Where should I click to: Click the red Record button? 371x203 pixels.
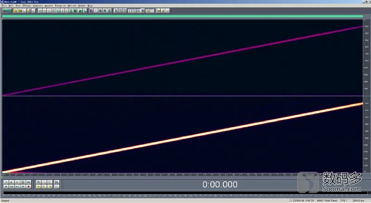pyautogui.click(x=29, y=186)
